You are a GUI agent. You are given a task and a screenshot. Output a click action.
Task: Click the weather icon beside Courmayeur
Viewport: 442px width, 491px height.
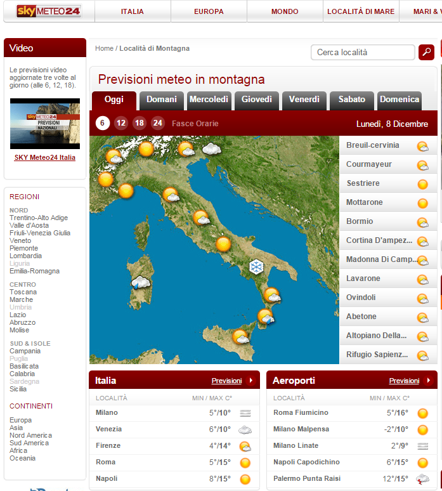coord(422,166)
